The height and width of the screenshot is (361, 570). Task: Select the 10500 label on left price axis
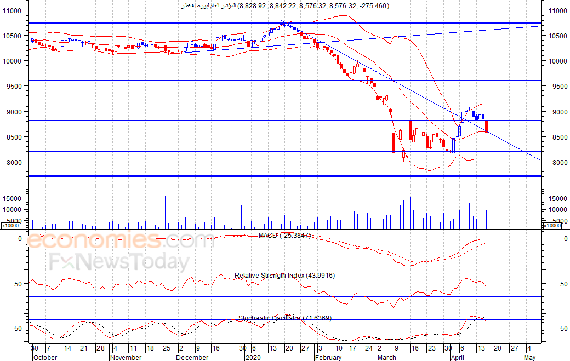tap(12, 36)
